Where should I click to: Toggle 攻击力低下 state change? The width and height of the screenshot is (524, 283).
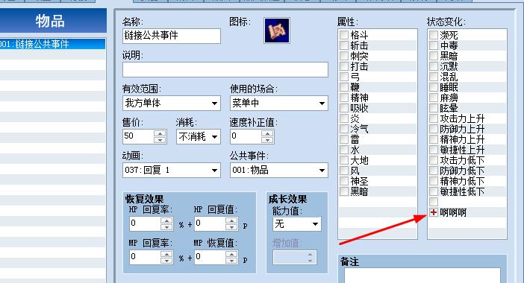coord(434,160)
